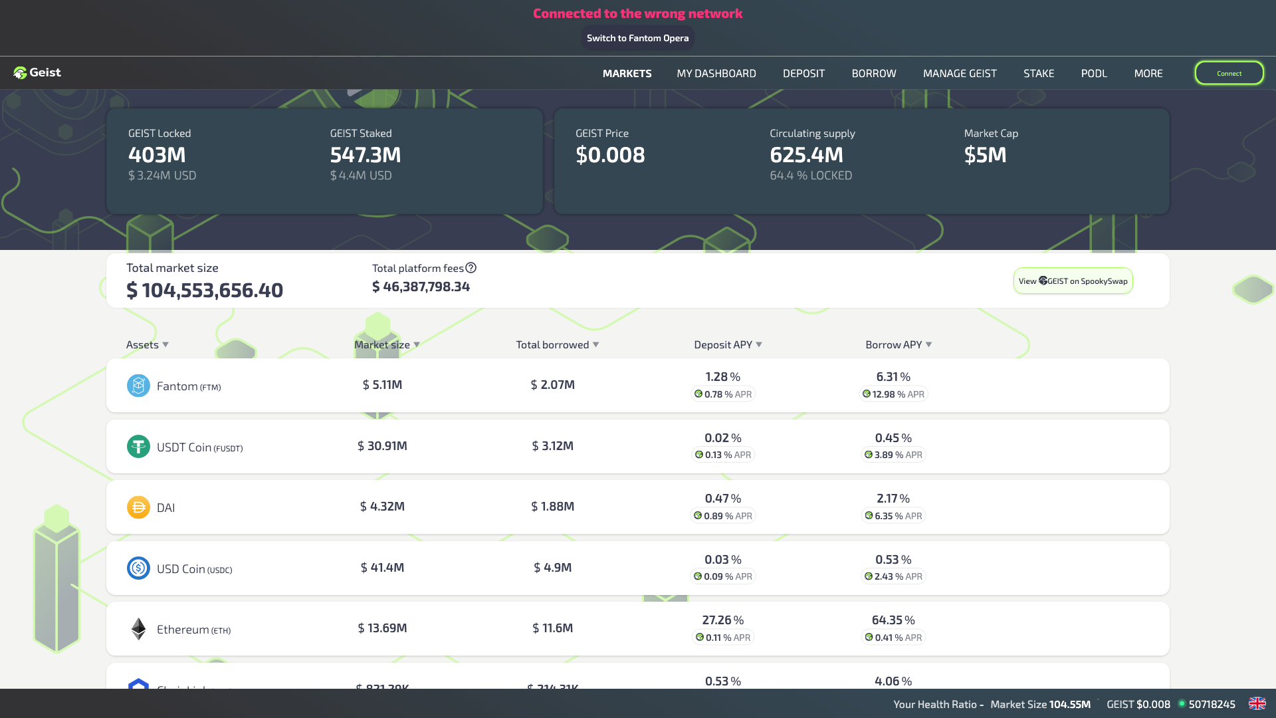
Task: Click Ethereum deposit APY 27.26 %
Action: pos(723,620)
